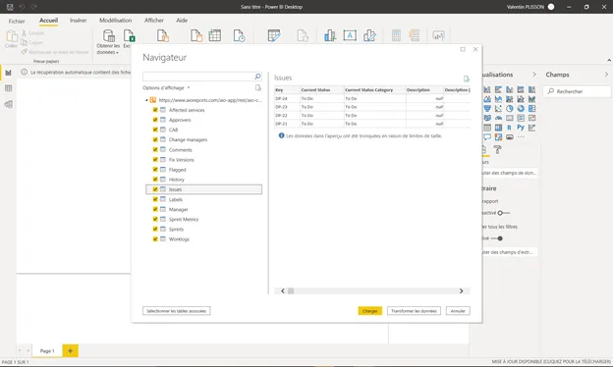Screen dimensions: 613x367
Task: Switch to the Afficher tab
Action: pos(154,21)
